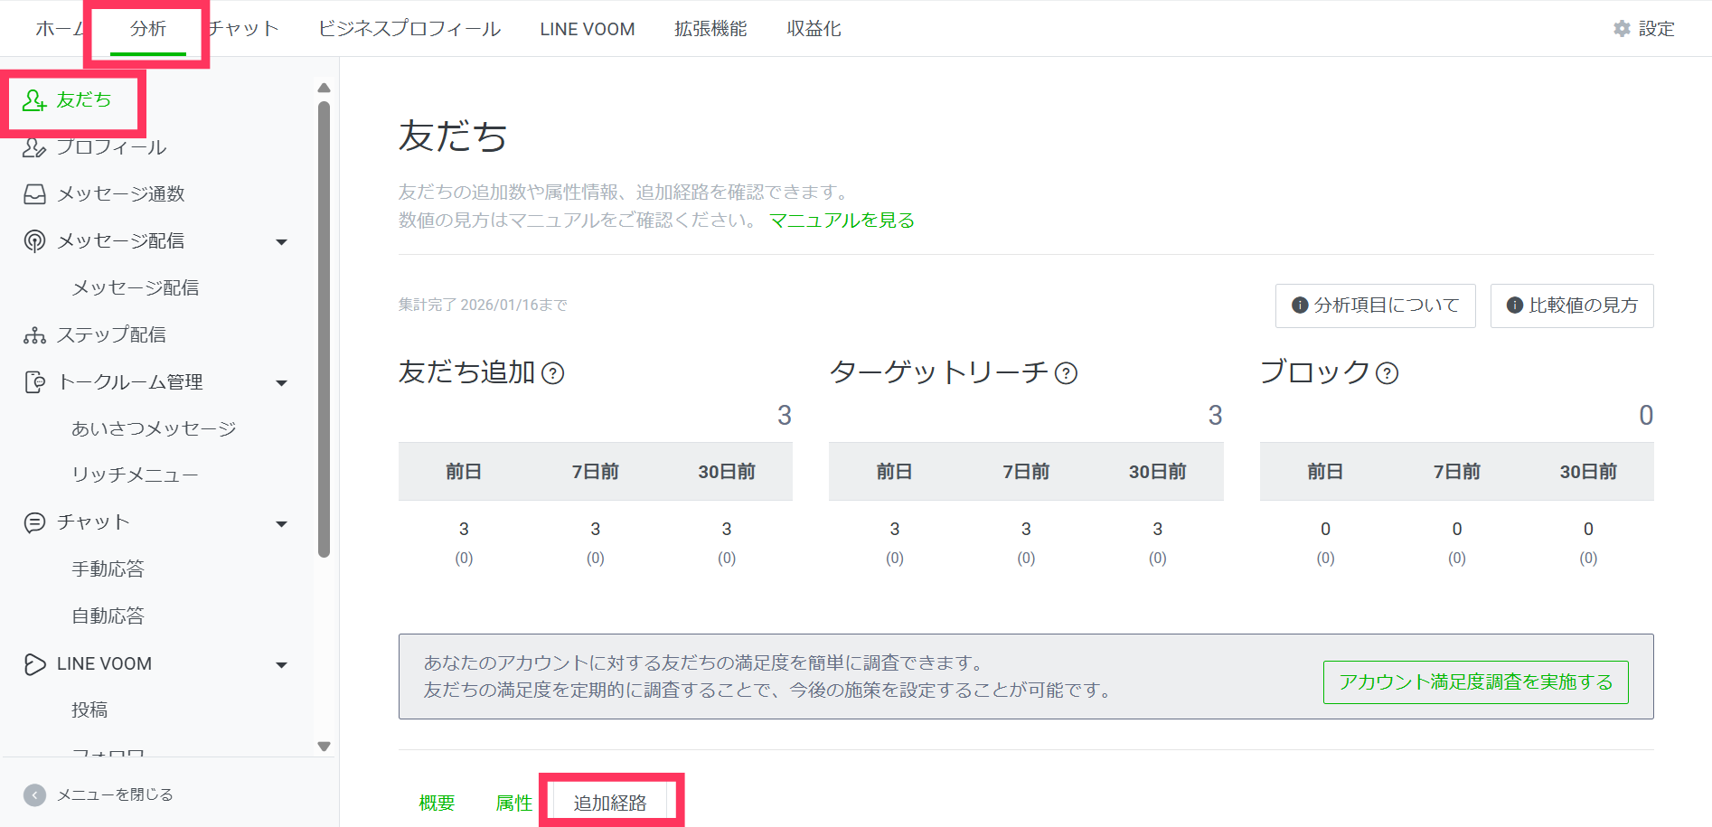Click the help icon beside ブロック
Image resolution: width=1712 pixels, height=827 pixels.
pyautogui.click(x=1387, y=373)
